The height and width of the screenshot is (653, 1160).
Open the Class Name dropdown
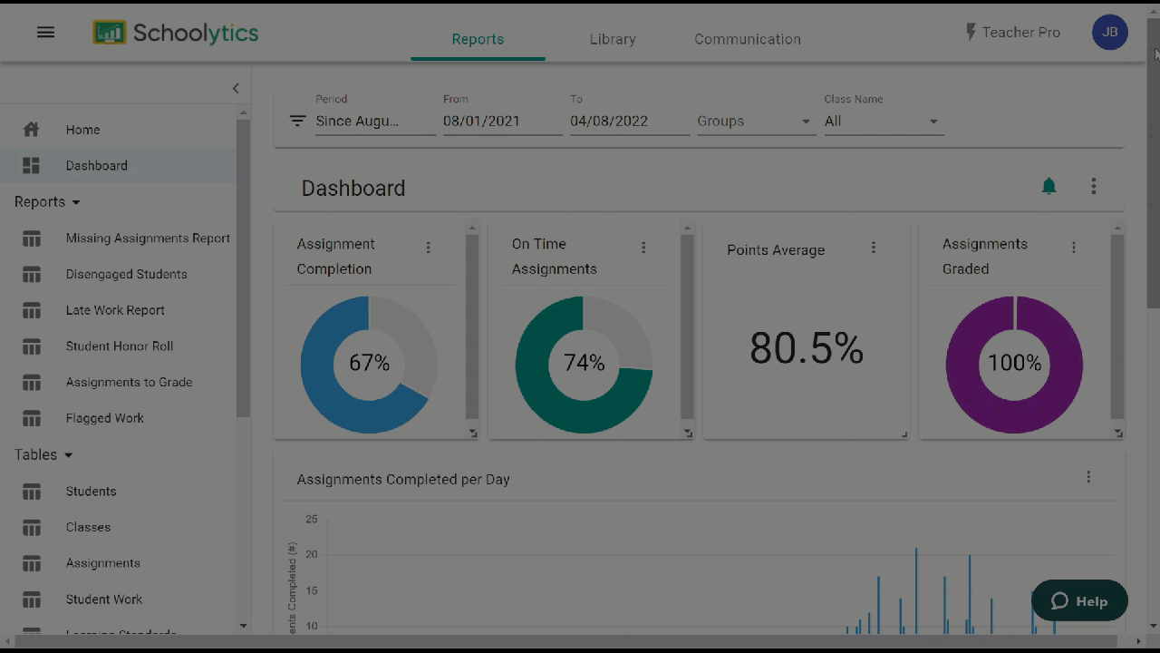click(x=884, y=122)
